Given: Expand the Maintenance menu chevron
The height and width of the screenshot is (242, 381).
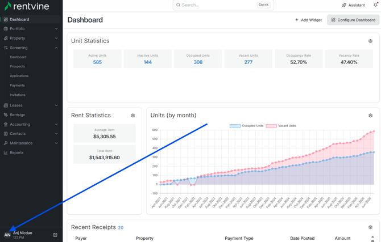Looking at the screenshot, I should (56, 143).
